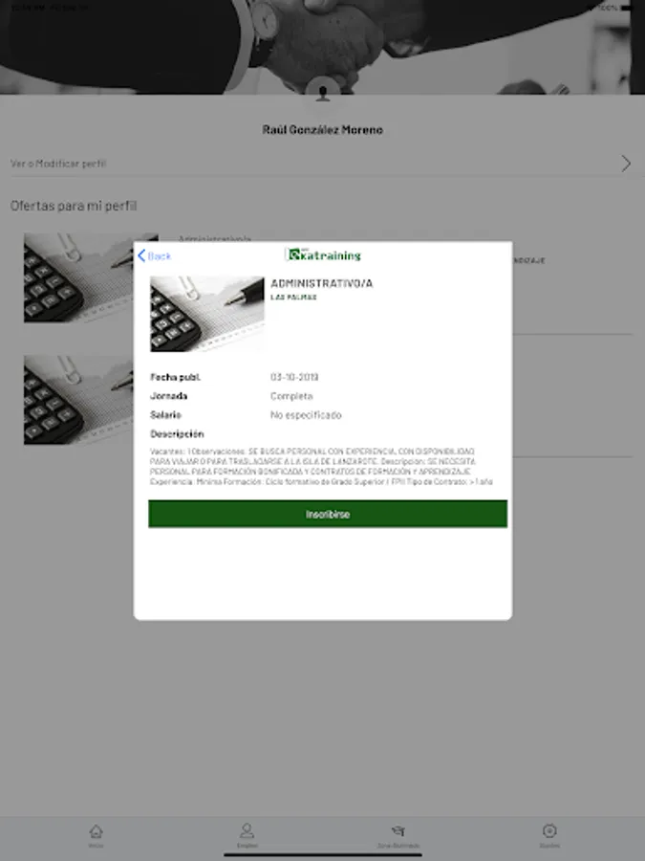The width and height of the screenshot is (645, 861).
Task: Open second offer calculator thumbnail
Action: (78, 400)
